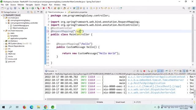This screenshot has height=110, width=196.
Task: Create a new Java class
Action: click(58, 8)
